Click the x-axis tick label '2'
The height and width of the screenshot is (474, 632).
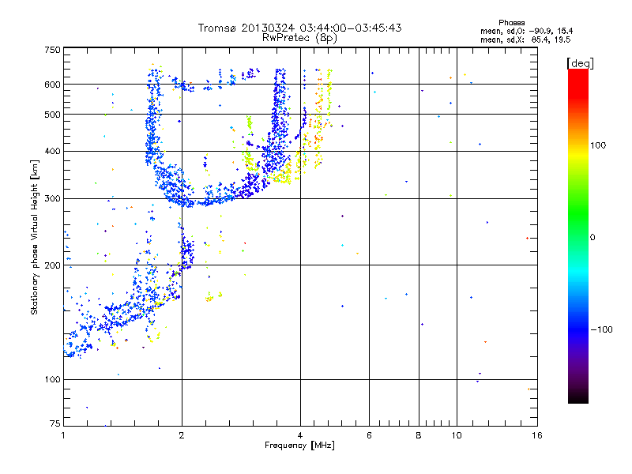[x=182, y=435]
